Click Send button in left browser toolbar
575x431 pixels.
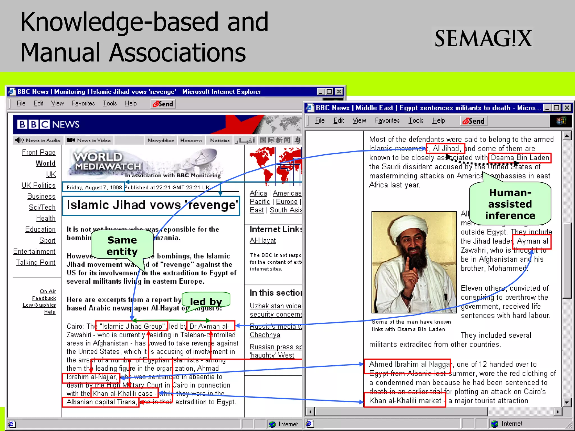tap(163, 104)
